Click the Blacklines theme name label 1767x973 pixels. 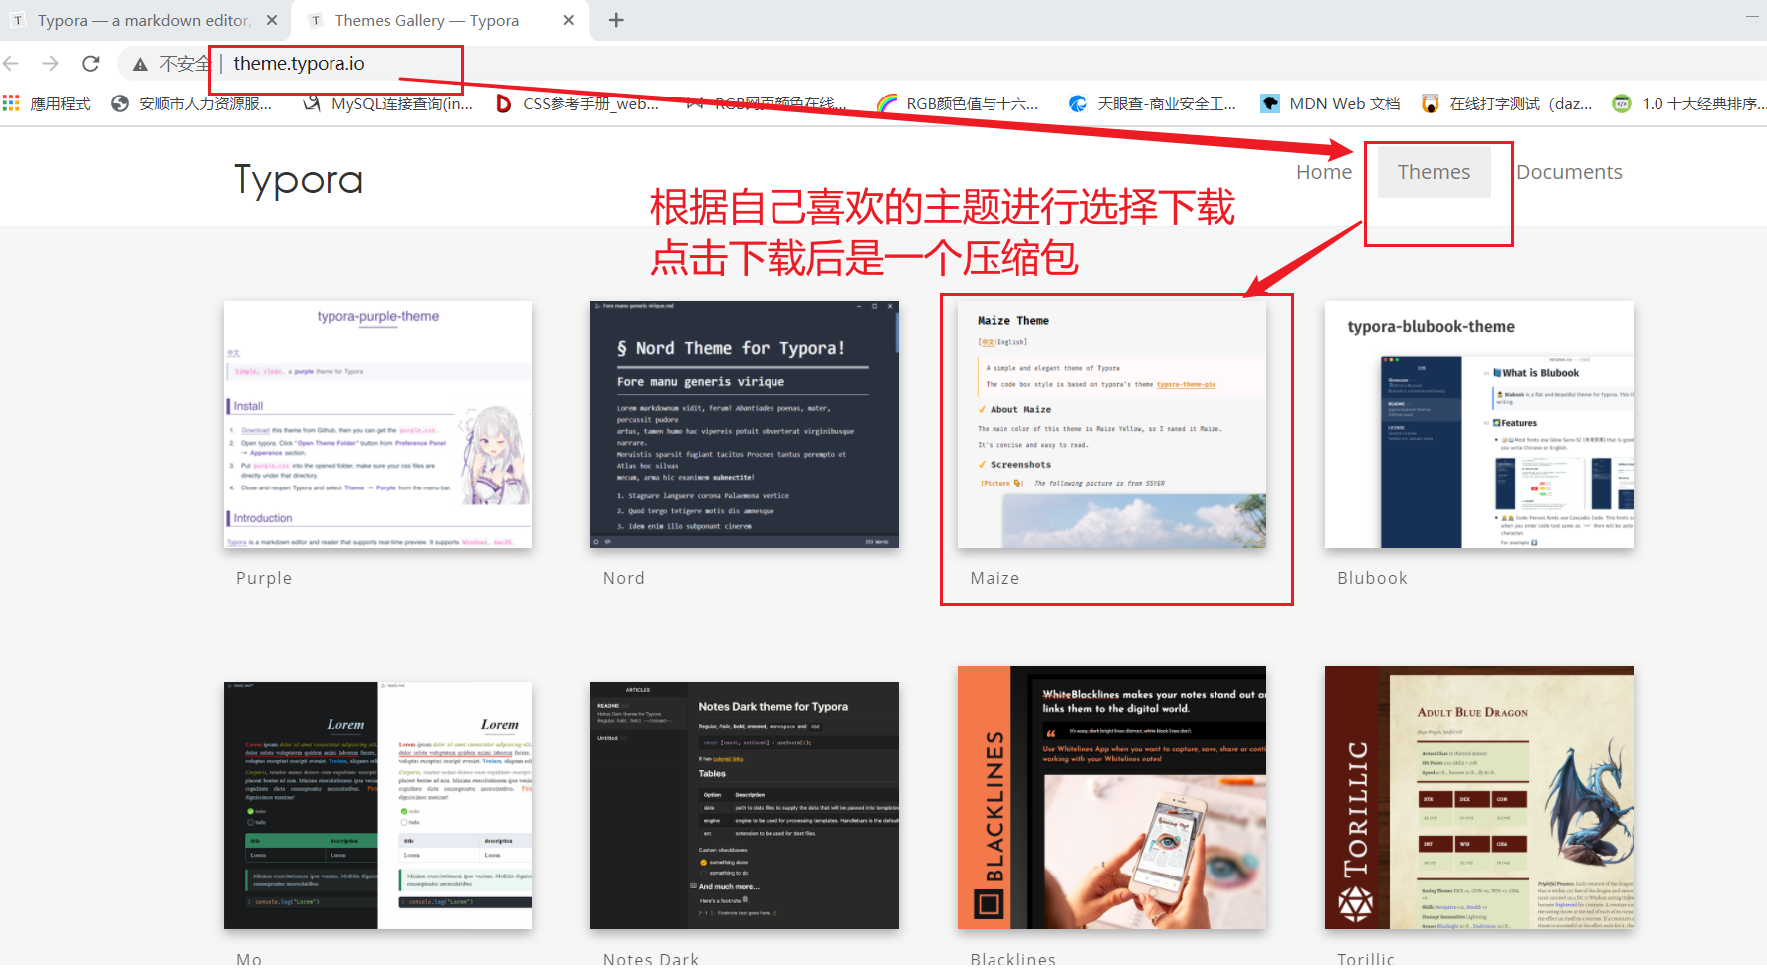point(1012,959)
